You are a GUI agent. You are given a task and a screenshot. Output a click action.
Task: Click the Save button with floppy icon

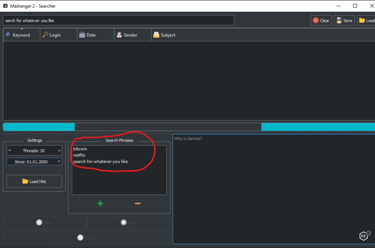tap(344, 20)
